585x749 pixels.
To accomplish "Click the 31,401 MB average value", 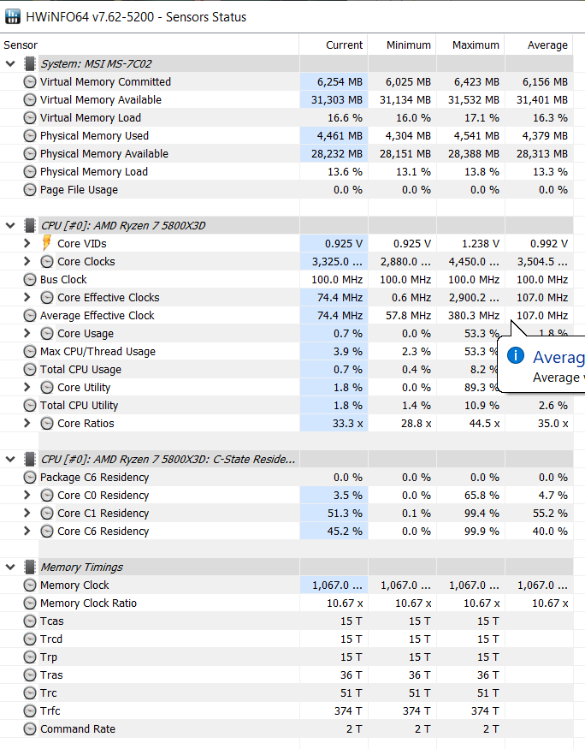I will (x=542, y=100).
